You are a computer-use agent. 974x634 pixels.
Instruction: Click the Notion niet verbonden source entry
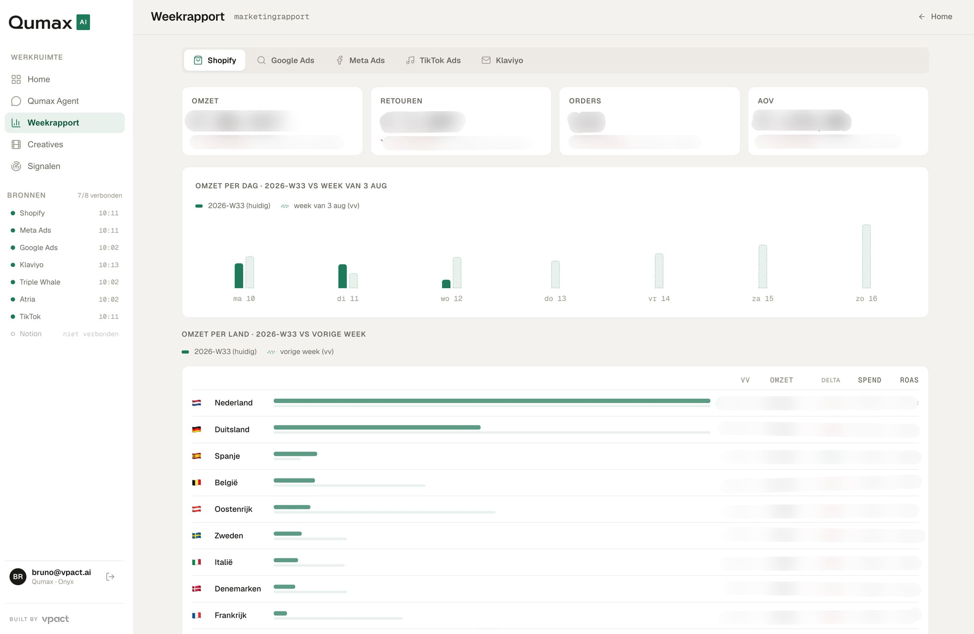pyautogui.click(x=65, y=334)
